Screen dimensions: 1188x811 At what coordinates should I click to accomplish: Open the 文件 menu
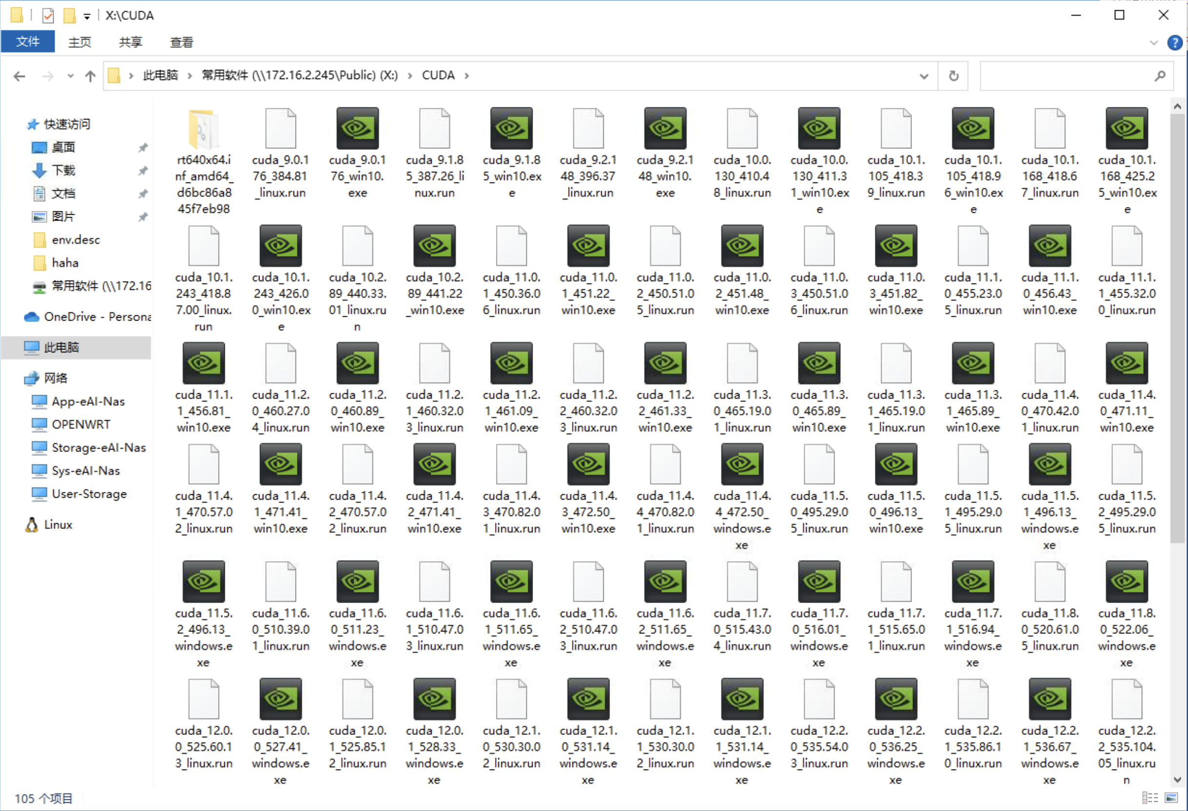pos(28,41)
